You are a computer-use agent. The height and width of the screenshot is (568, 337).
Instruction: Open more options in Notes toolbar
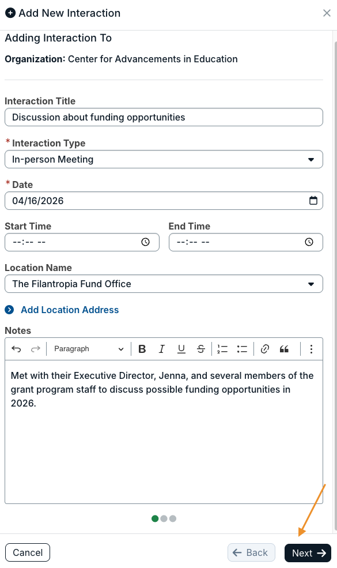pos(311,349)
